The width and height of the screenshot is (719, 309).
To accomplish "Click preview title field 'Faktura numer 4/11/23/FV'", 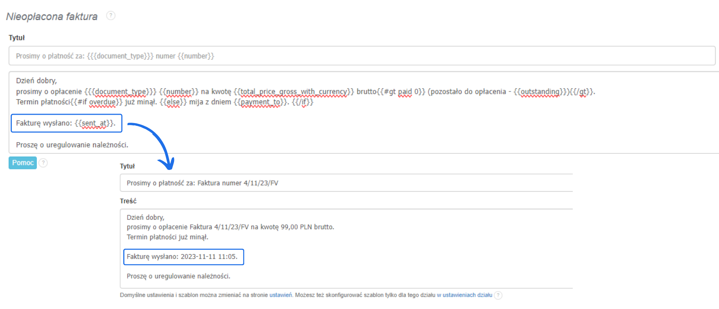I will pos(346,183).
